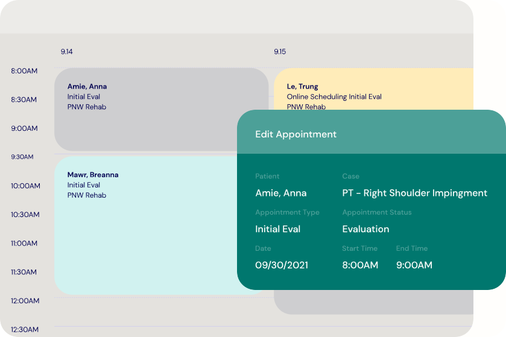Change Appointment Type value Initial Eval
This screenshot has width=506, height=337.
(x=278, y=229)
